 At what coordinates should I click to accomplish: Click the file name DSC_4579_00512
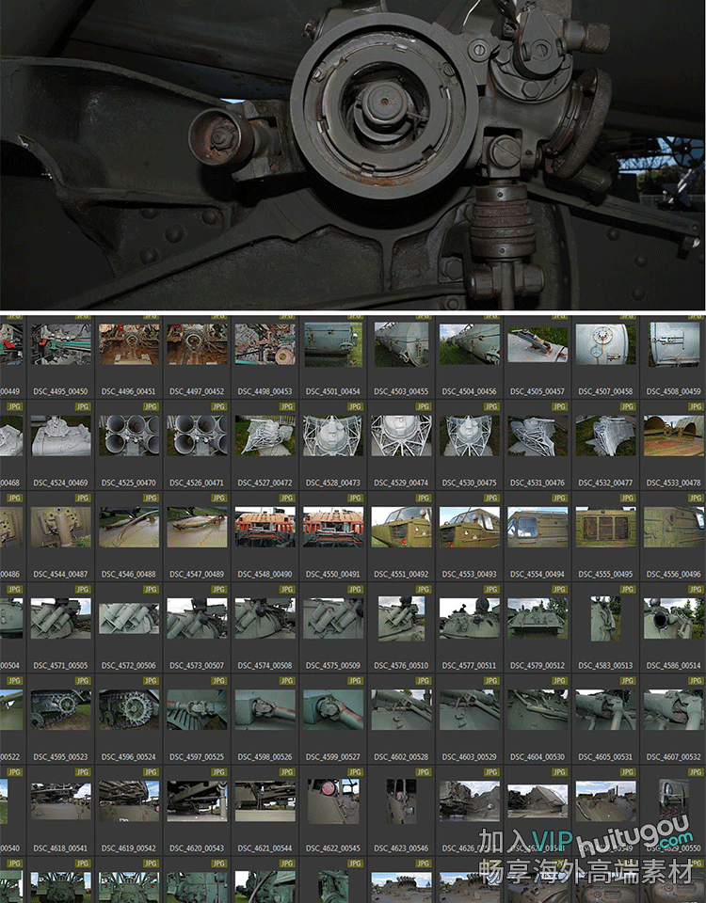coord(538,665)
